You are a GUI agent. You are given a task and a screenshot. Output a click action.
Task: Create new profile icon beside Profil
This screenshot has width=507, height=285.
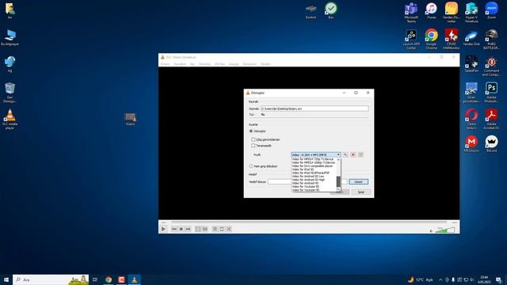361,155
